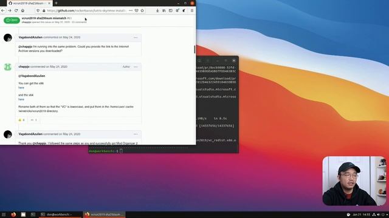
Task: Open the Firefox hamburger menu
Action: pos(192,11)
